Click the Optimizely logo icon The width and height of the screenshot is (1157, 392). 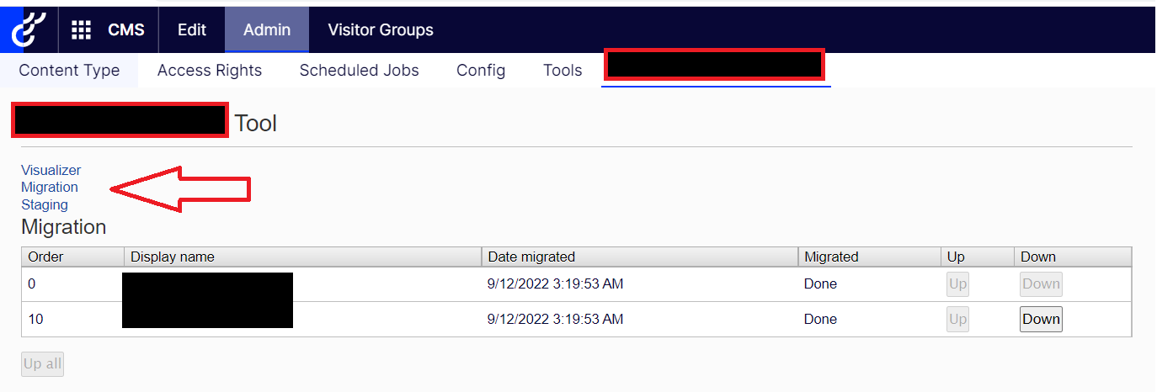(28, 29)
